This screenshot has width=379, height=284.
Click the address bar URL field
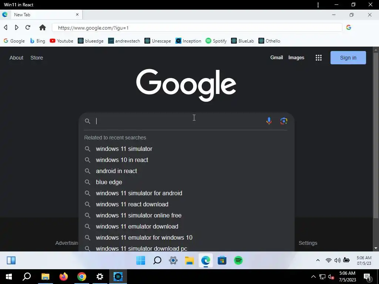[x=197, y=27]
